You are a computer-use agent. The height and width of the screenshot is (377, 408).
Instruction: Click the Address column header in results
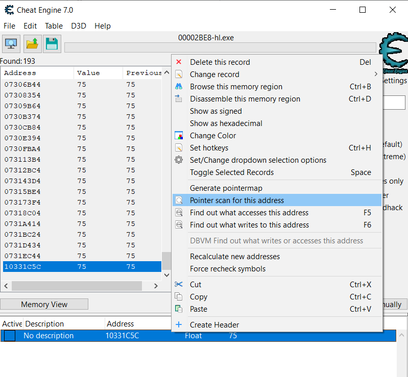click(x=38, y=73)
